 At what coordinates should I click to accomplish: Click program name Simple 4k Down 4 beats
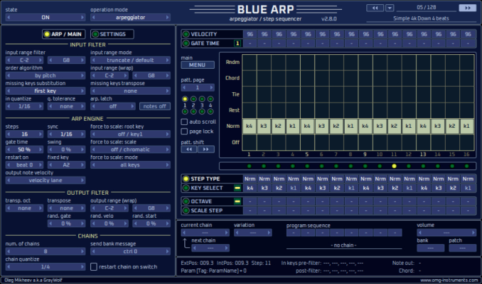point(421,19)
